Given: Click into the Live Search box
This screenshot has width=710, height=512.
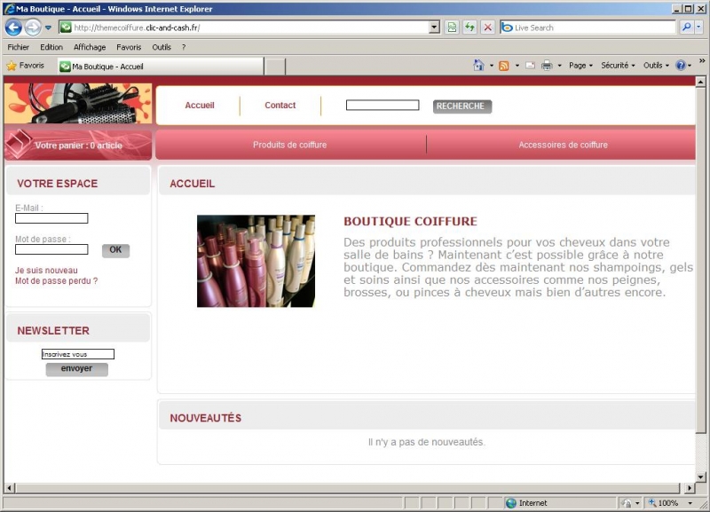Looking at the screenshot, I should point(588,28).
